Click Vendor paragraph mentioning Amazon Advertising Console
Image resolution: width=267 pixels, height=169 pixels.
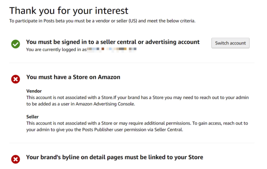pos(138,101)
